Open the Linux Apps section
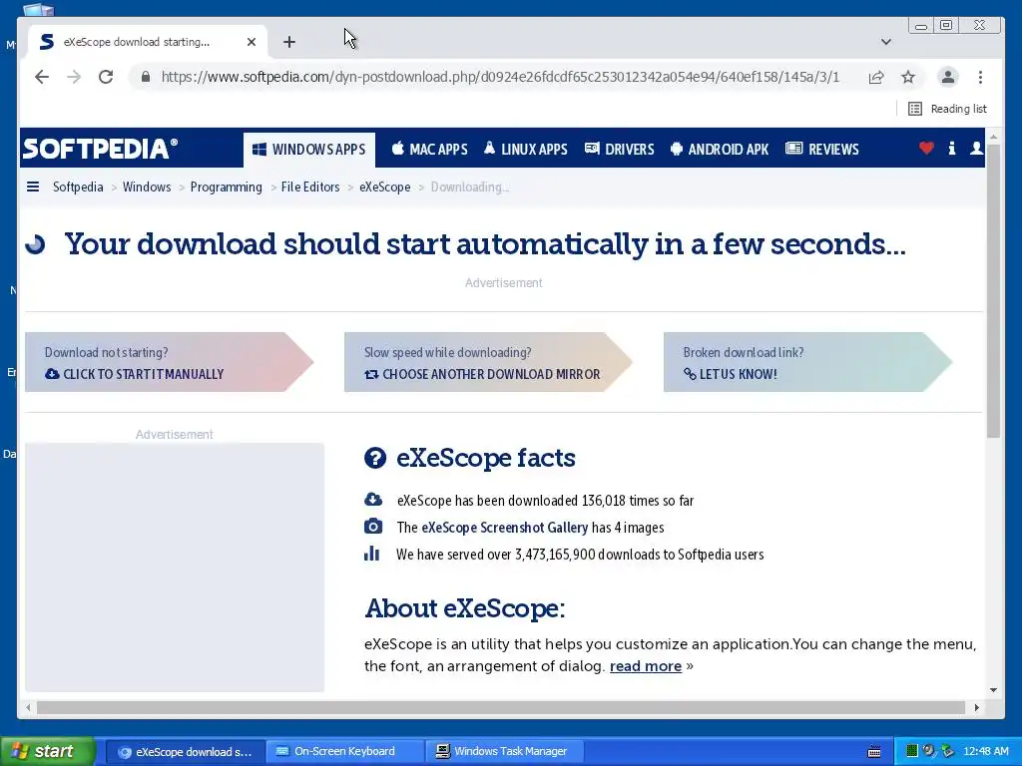This screenshot has height=766, width=1022. 525,150
